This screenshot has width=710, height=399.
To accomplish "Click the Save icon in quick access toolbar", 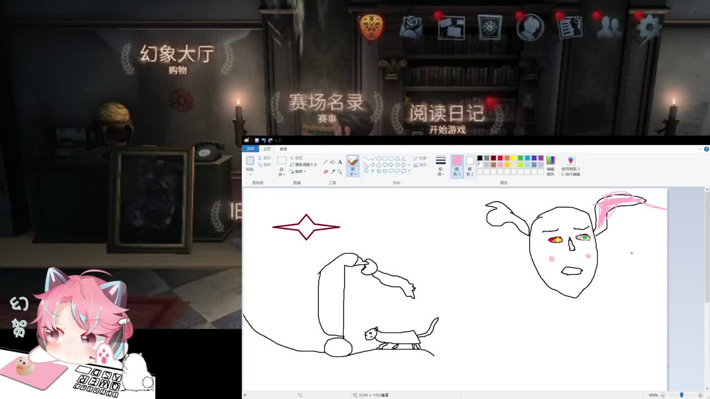I will 256,140.
